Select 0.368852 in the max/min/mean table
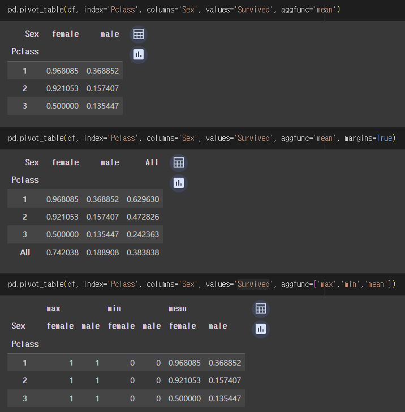The image size is (405, 412). tap(225, 363)
